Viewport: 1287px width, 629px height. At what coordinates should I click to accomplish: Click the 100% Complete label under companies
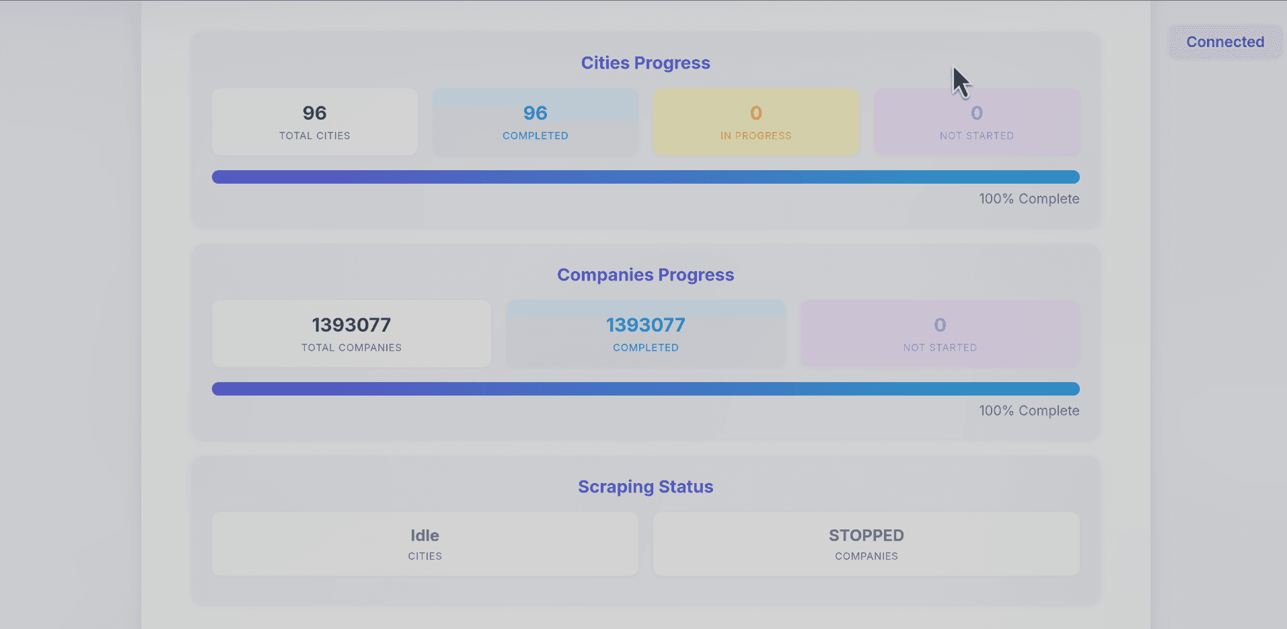1029,410
